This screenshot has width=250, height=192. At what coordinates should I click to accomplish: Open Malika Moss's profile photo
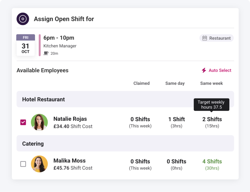(39, 164)
